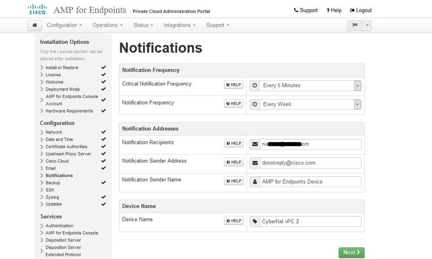The width and height of the screenshot is (432, 259).
Task: Open the Integrations menu
Action: [179, 25]
